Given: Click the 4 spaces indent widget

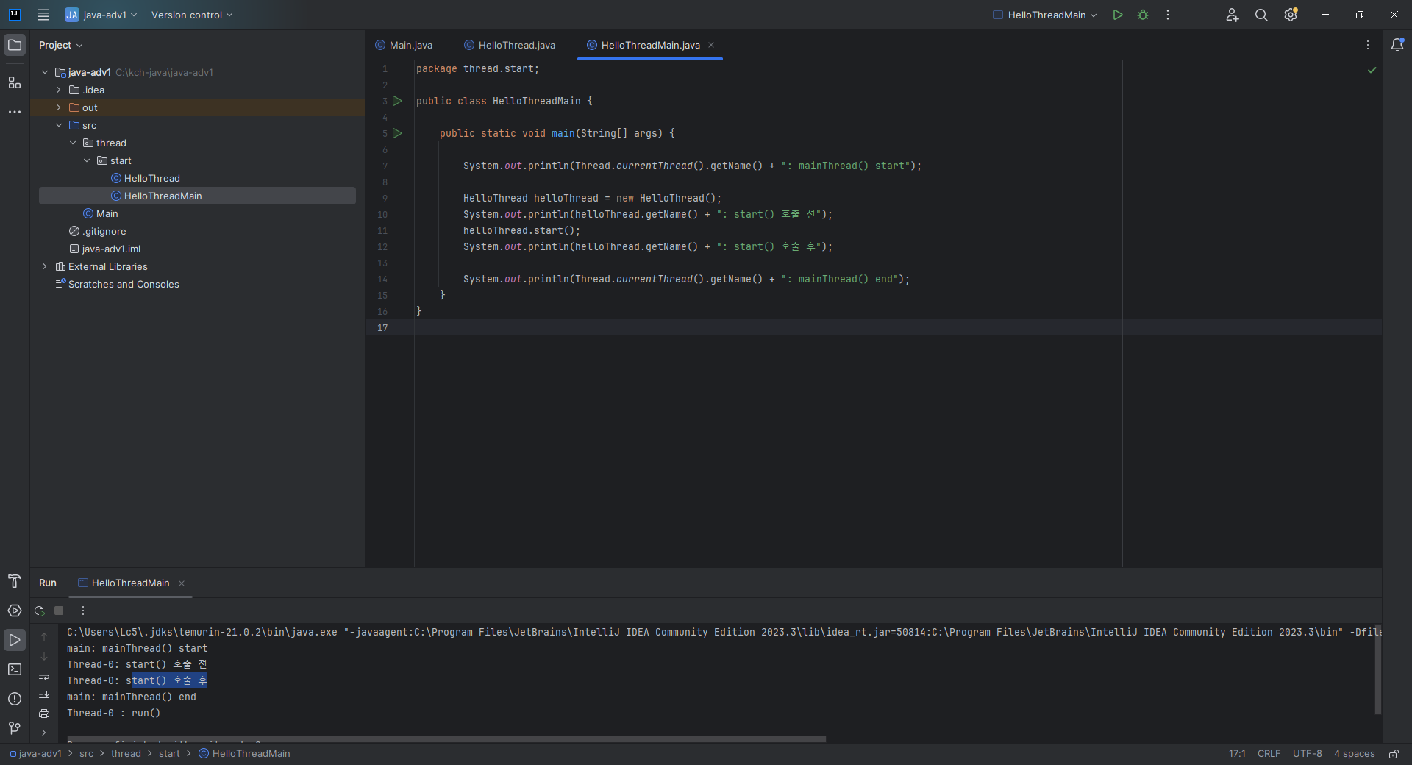Looking at the screenshot, I should [x=1354, y=754].
